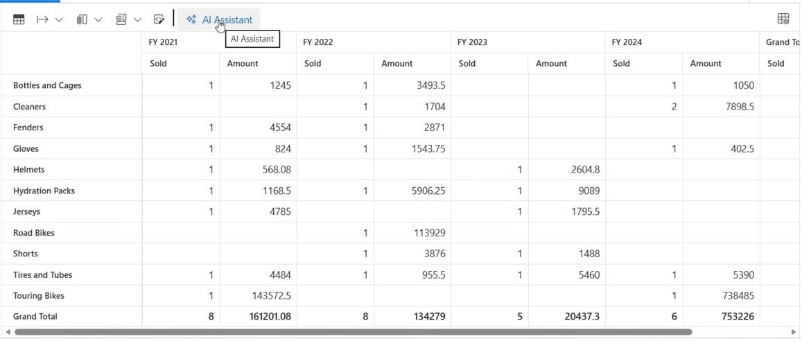Expand the dropdown beside the export arrow icon

point(59,20)
